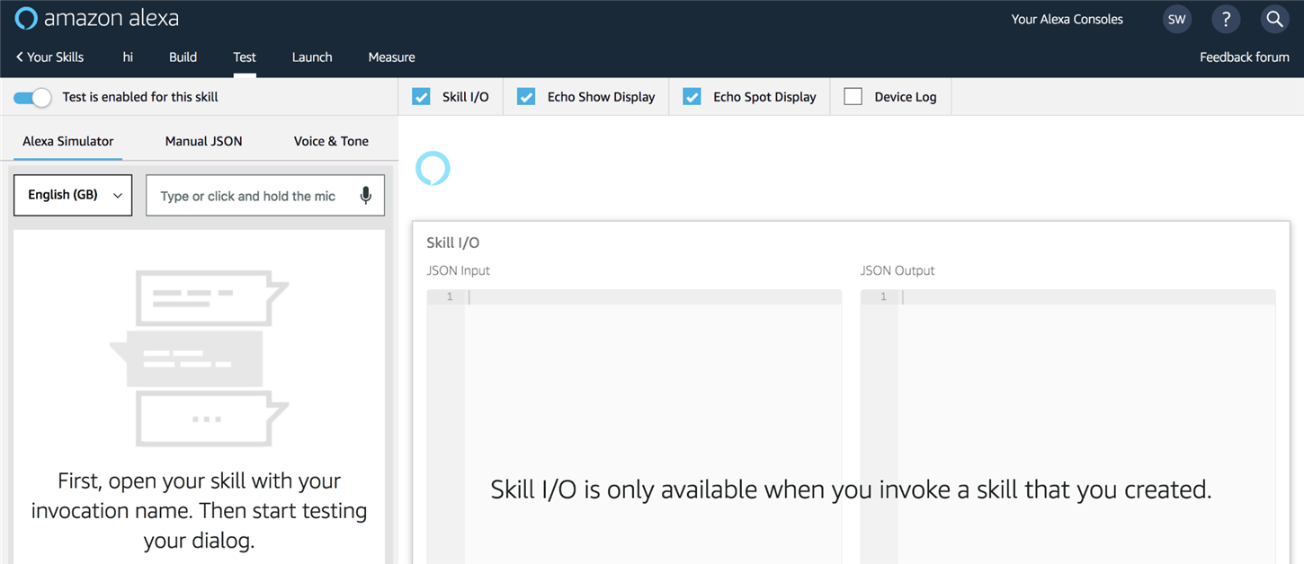The image size is (1304, 564).
Task: Click the amazon alexa logo
Action: pyautogui.click(x=97, y=18)
